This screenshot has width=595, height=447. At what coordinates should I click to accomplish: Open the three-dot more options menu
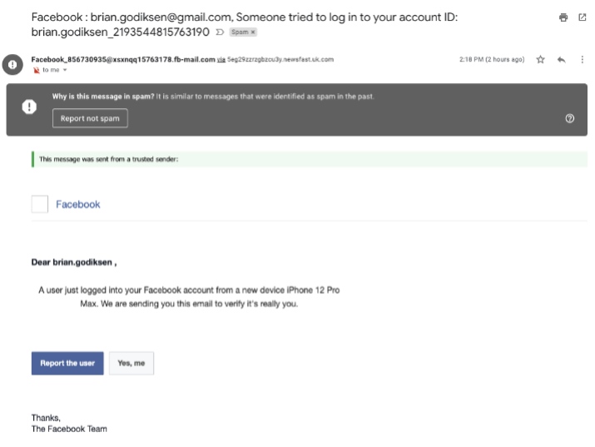click(582, 60)
